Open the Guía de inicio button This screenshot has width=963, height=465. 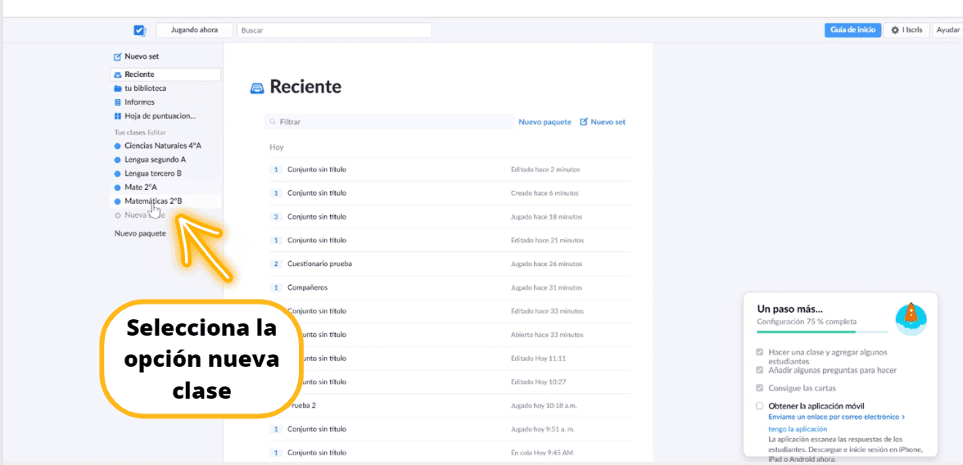[x=852, y=30]
